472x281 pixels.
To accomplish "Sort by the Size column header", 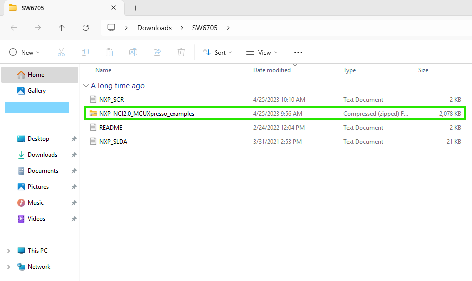I will (x=423, y=70).
